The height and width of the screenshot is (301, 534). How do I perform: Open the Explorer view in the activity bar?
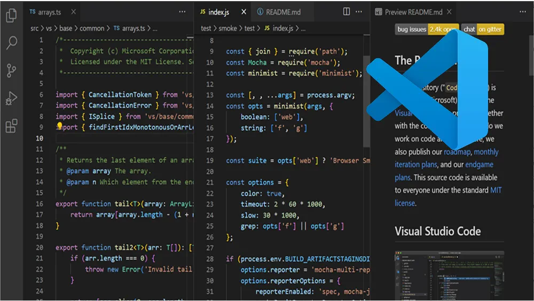tap(11, 16)
